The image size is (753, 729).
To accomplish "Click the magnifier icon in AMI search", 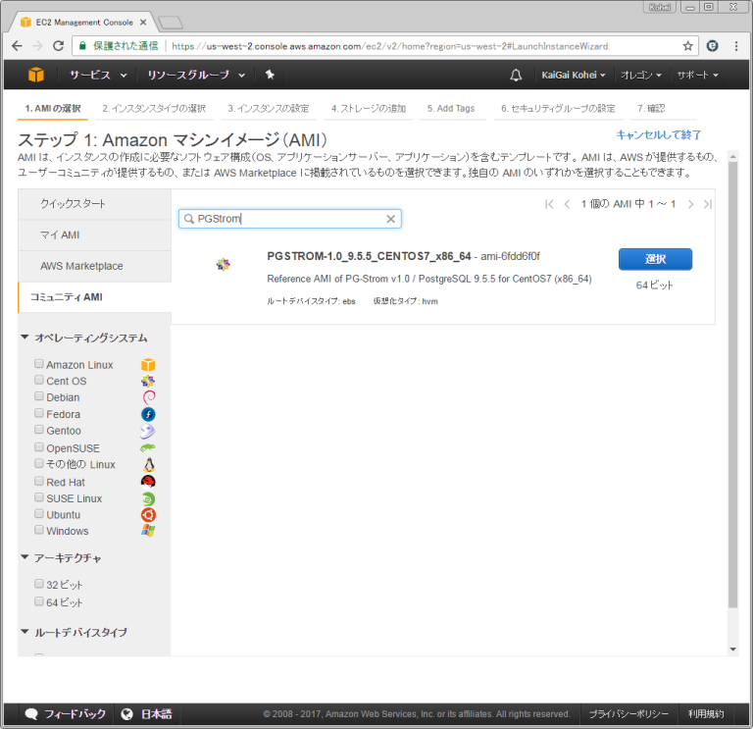I will [x=189, y=219].
